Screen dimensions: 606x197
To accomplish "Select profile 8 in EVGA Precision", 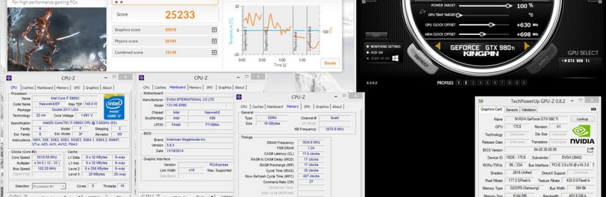I will coord(510,83).
